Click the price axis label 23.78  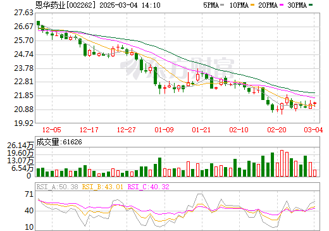[23, 68]
